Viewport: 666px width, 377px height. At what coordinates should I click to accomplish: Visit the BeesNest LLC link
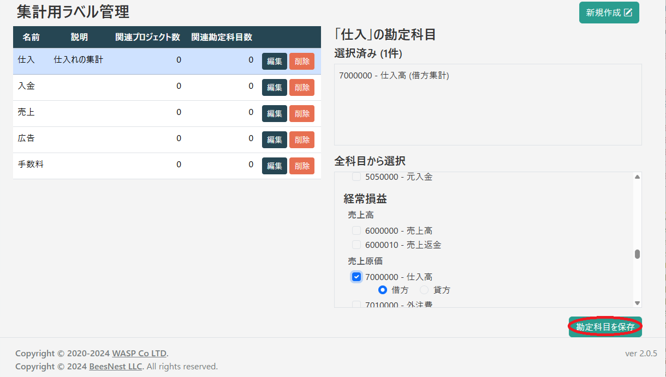coord(116,367)
